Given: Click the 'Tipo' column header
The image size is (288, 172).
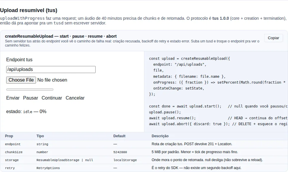Looking at the screenshot, I should click(40, 136).
